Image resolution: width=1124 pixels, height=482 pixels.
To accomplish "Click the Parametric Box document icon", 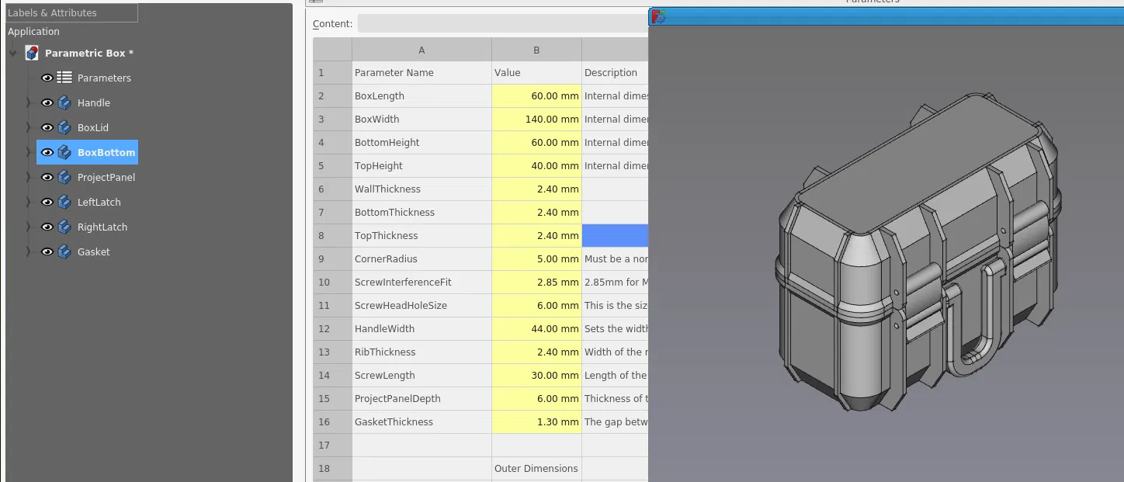I will pos(32,53).
